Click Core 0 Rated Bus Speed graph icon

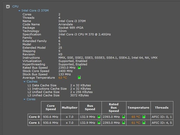point(124,117)
